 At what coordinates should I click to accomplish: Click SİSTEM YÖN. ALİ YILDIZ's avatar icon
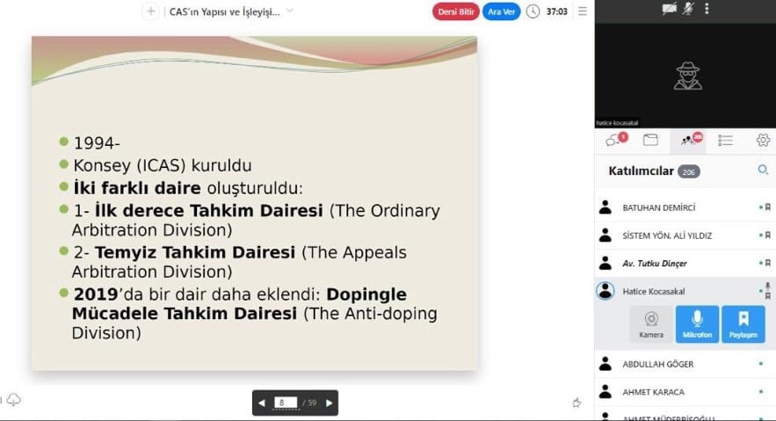[606, 235]
